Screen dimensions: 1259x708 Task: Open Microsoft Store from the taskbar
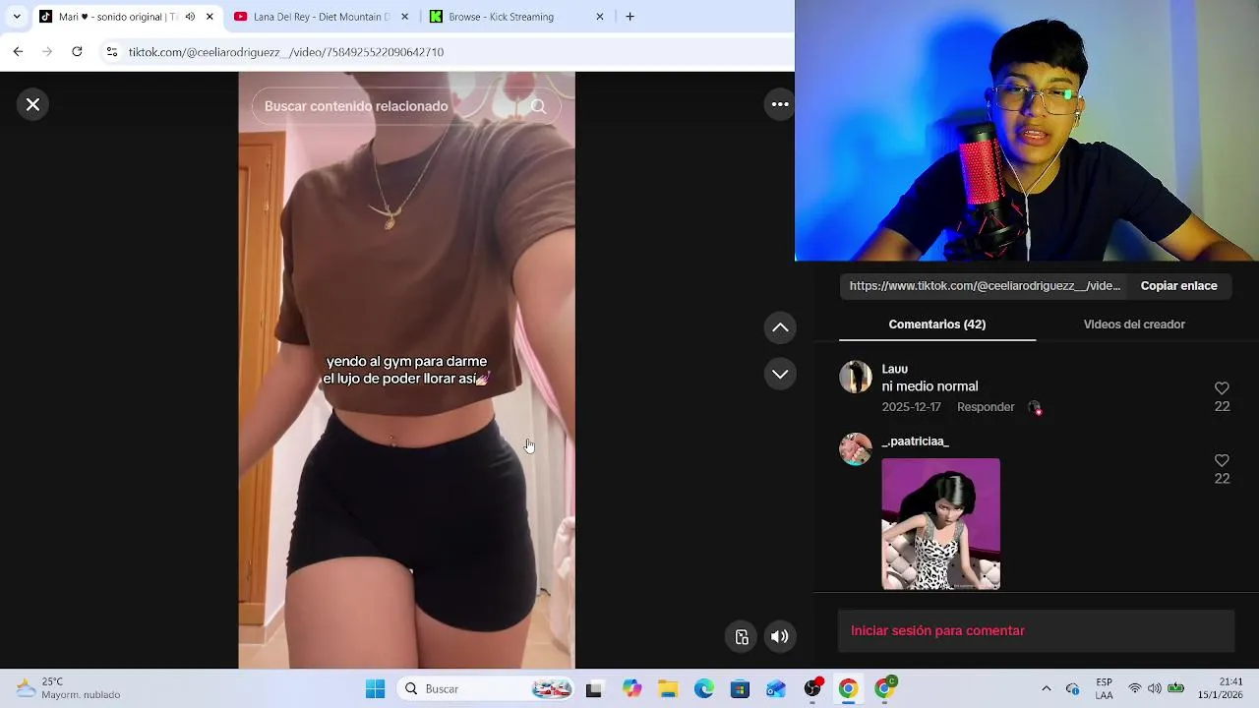740,689
